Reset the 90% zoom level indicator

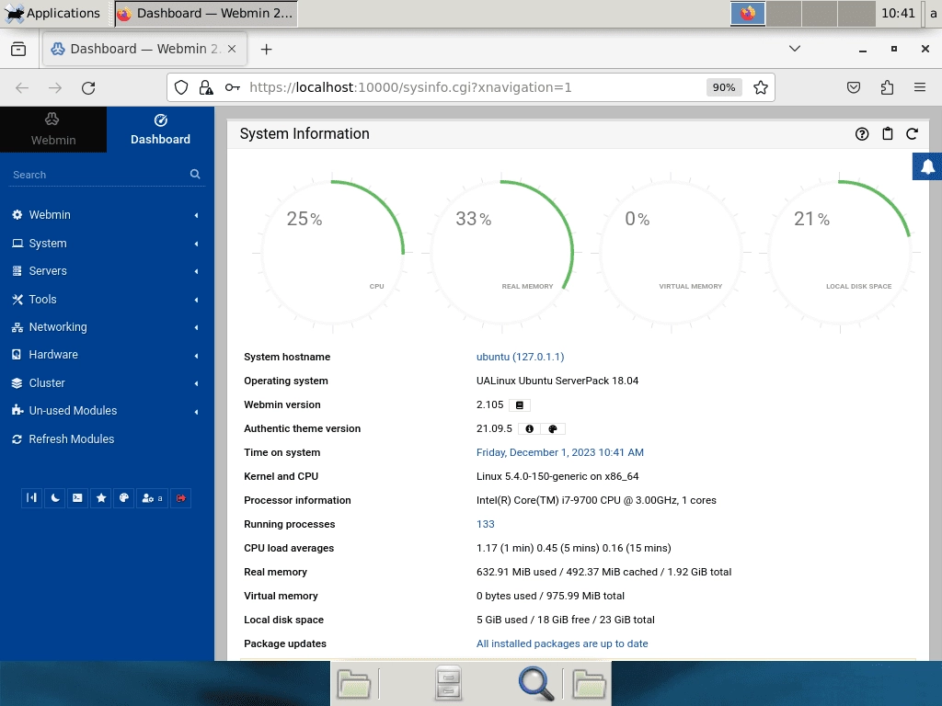tap(724, 87)
